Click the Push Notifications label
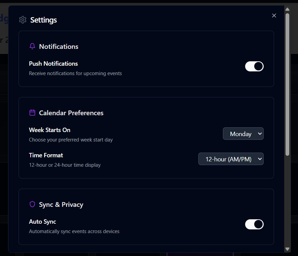298x256 pixels. [x=54, y=63]
